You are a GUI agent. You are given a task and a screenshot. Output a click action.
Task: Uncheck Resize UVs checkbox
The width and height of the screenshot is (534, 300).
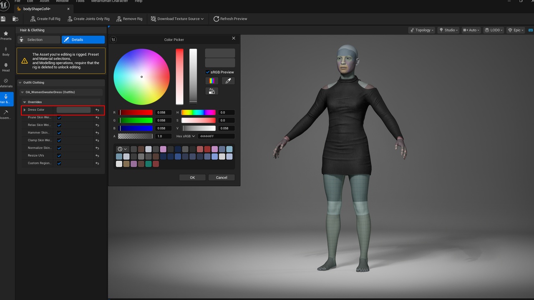coord(59,155)
